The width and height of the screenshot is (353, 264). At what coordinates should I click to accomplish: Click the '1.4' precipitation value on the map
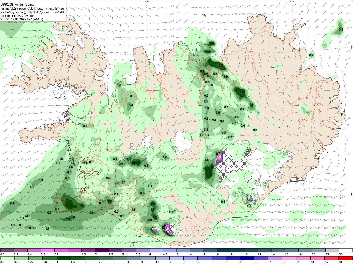212,43
